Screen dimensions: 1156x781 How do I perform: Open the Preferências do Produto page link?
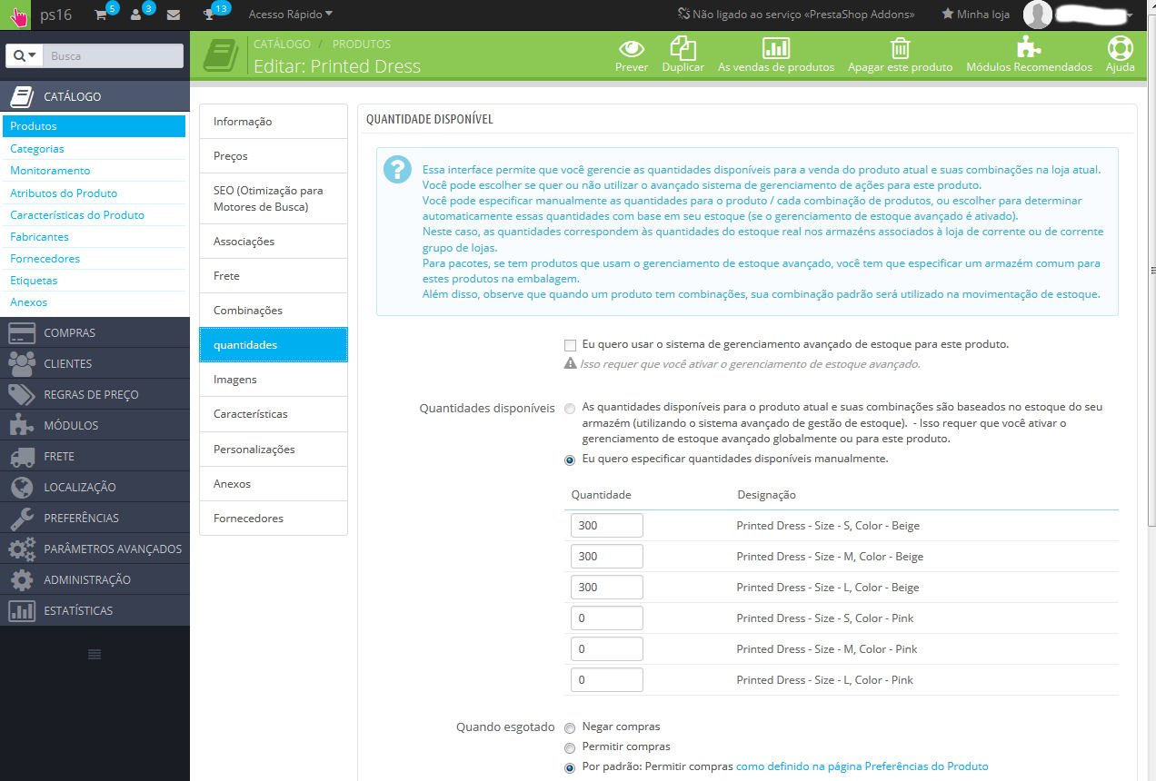click(862, 766)
